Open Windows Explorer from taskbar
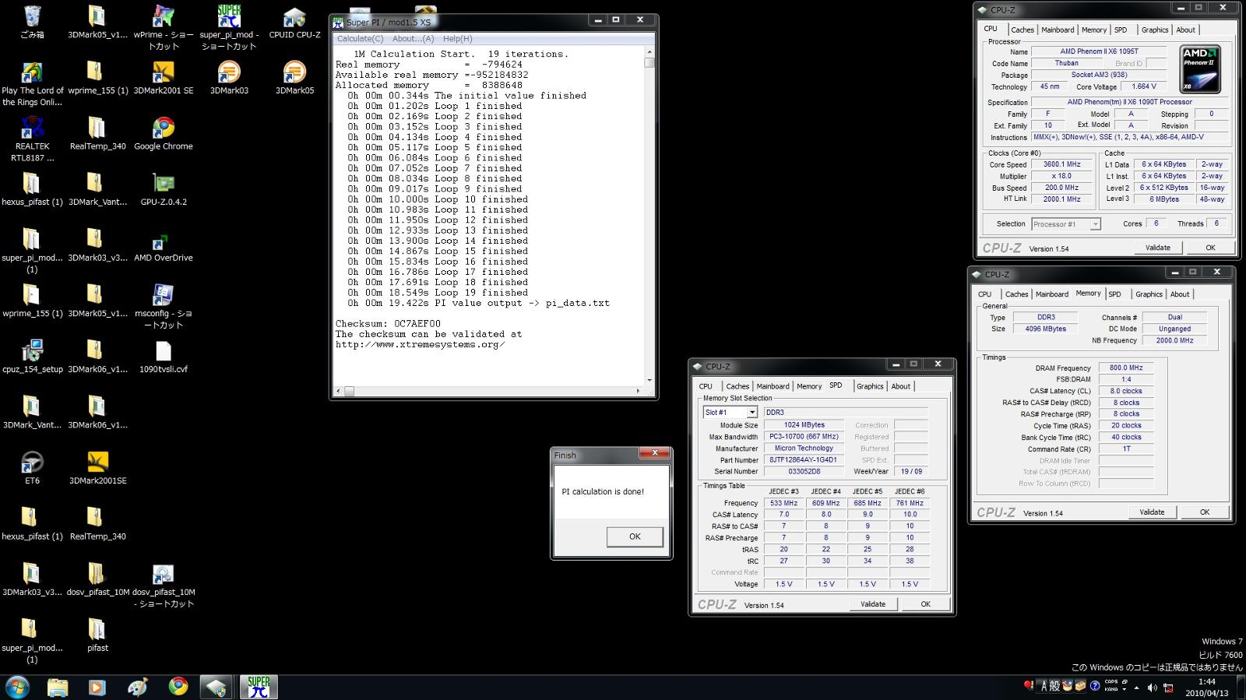 tap(58, 687)
